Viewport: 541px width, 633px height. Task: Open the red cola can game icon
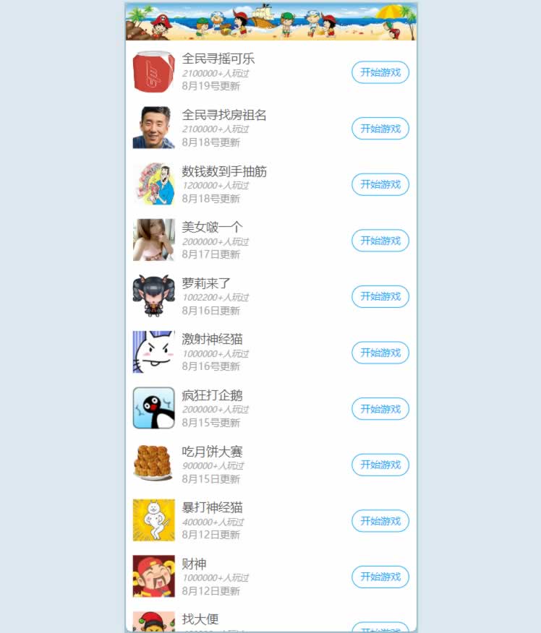point(153,72)
